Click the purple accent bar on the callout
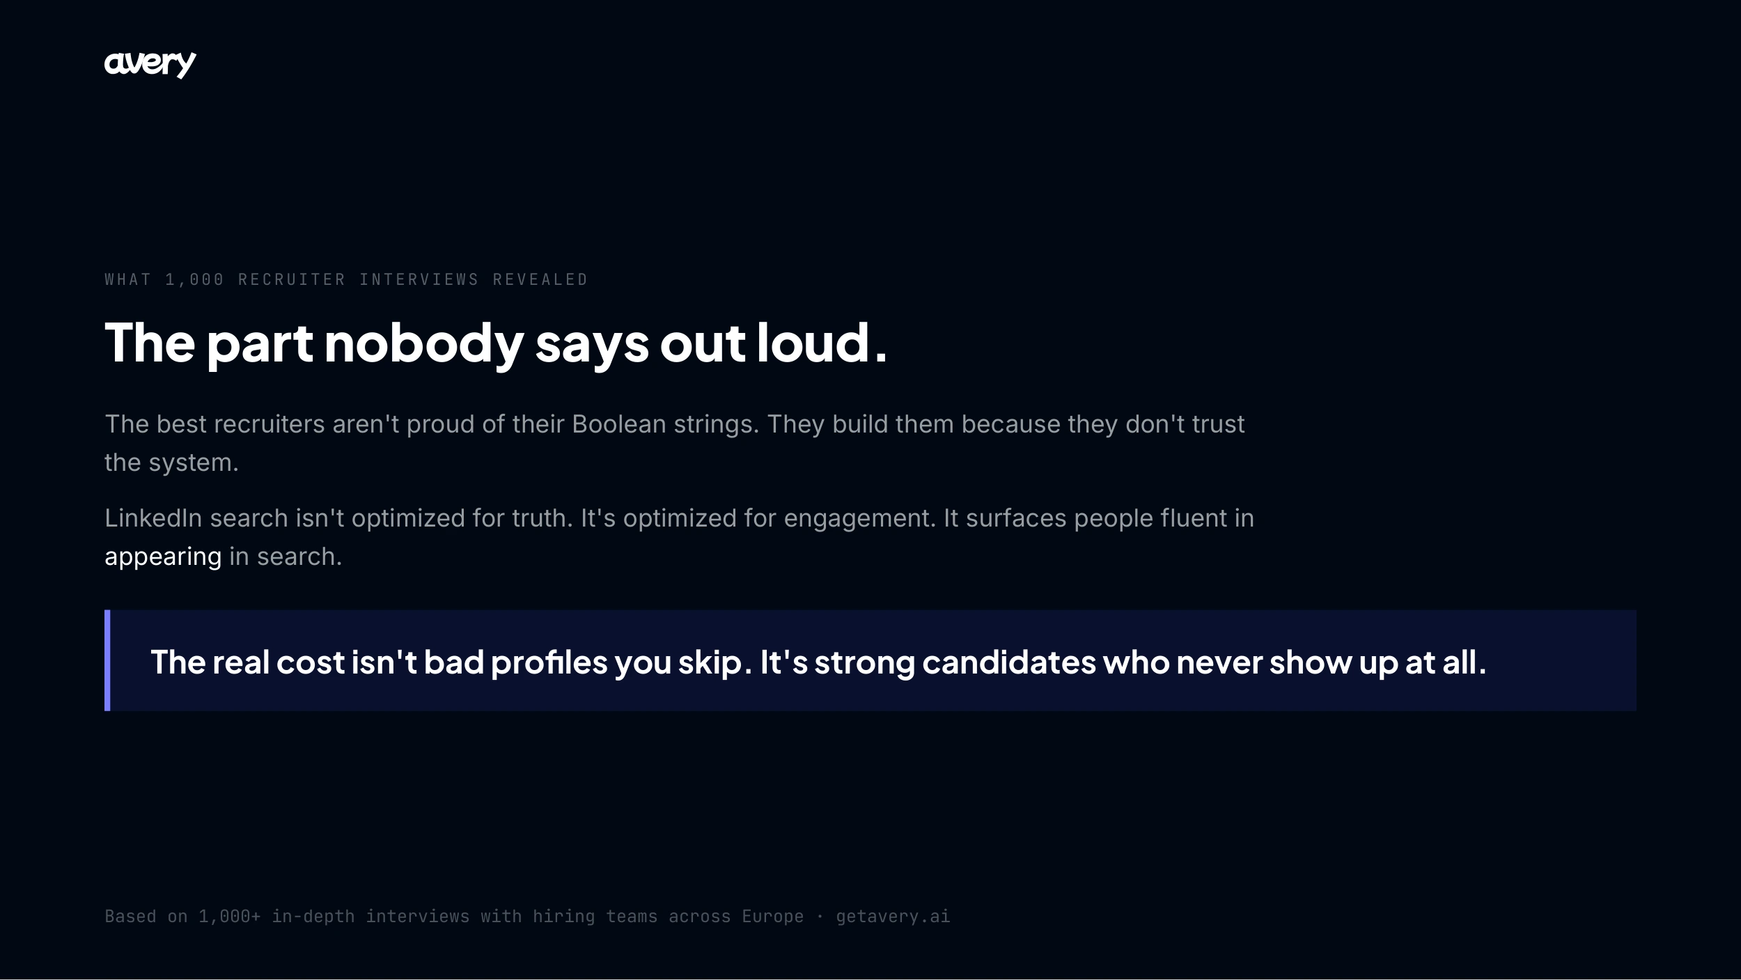Viewport: 1741px width, 980px height. 107,660
